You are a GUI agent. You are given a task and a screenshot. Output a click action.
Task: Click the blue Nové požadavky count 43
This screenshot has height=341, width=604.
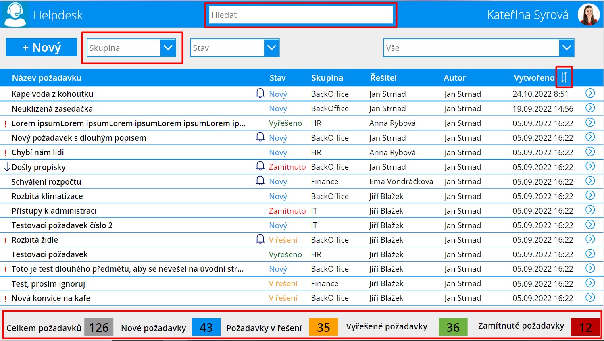pyautogui.click(x=206, y=327)
